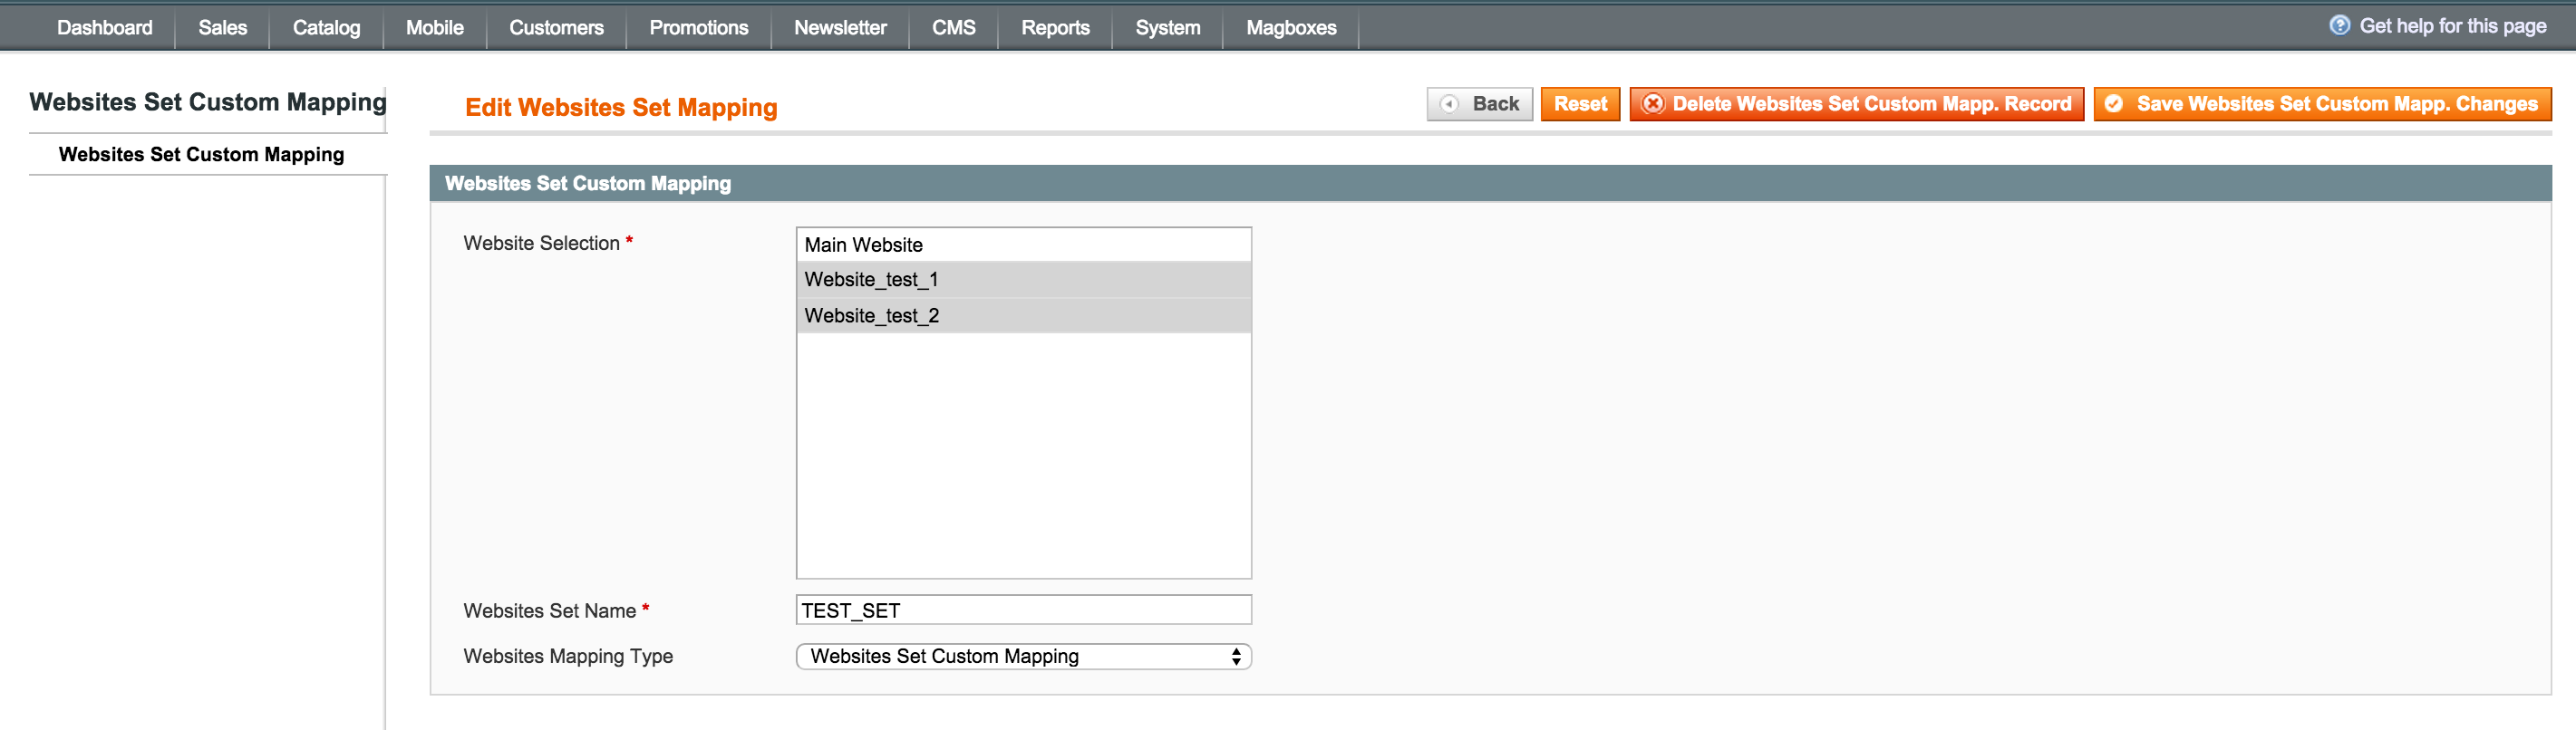Open the Promotions menu
This screenshot has height=730, width=2576.
pyautogui.click(x=698, y=28)
